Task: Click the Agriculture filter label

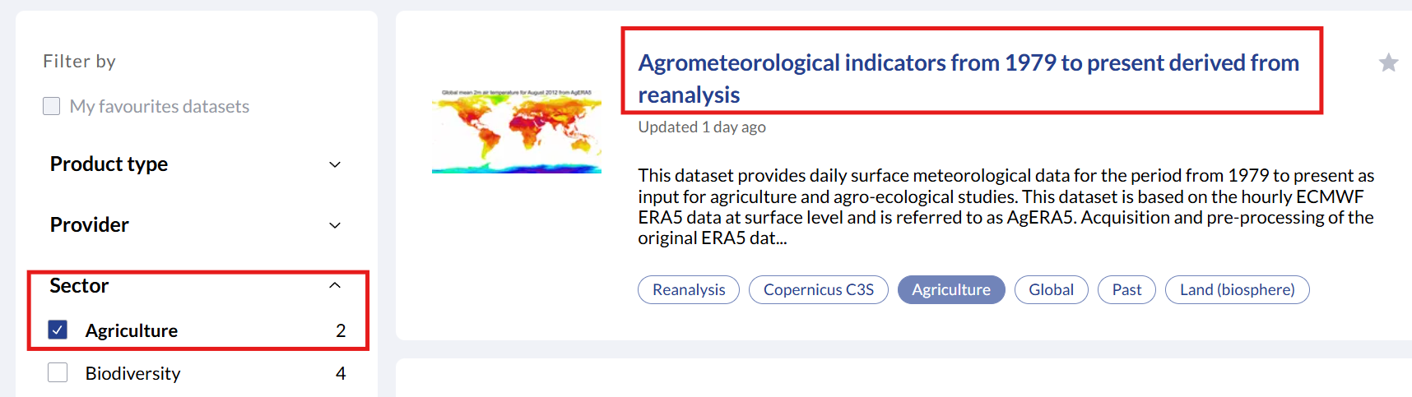Action: [x=132, y=330]
